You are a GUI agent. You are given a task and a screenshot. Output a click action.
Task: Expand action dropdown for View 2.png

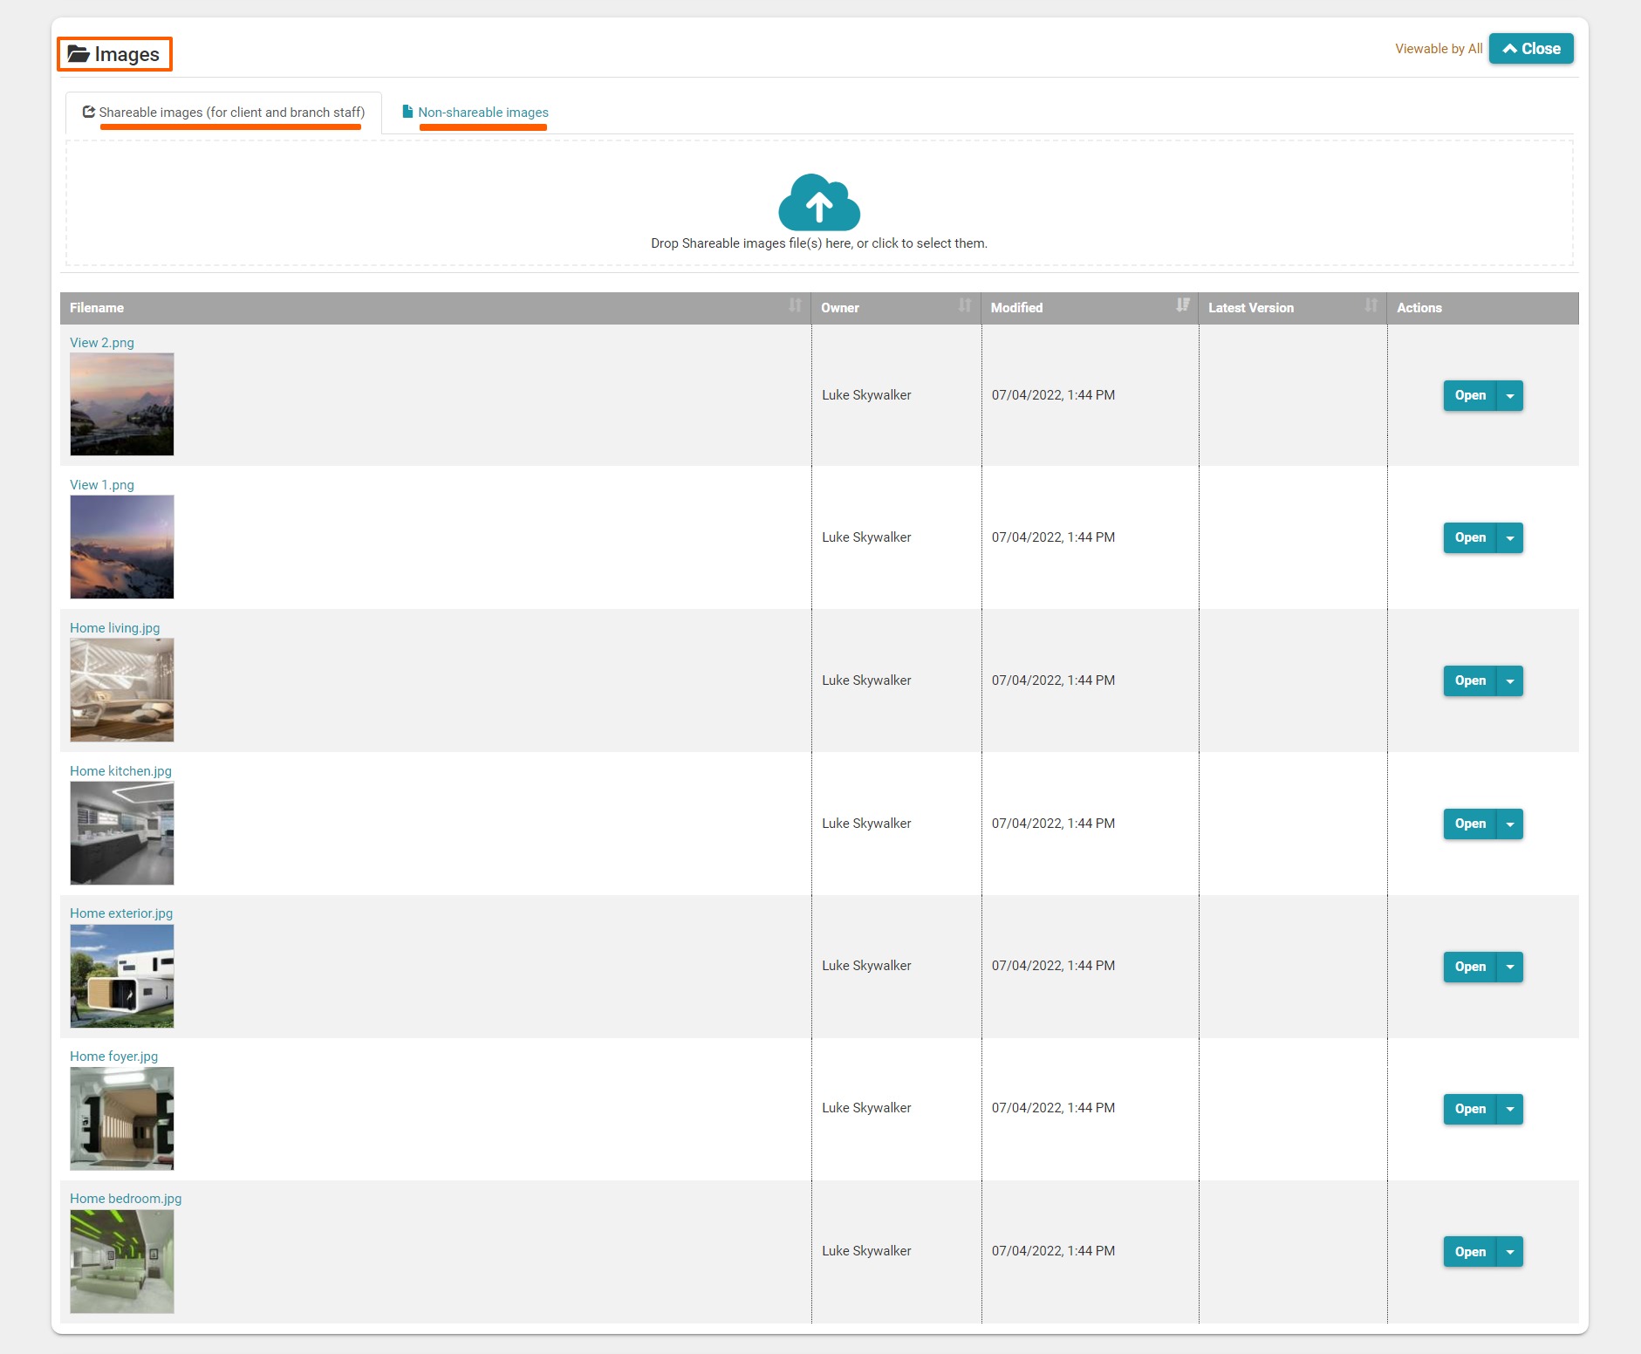click(1510, 395)
